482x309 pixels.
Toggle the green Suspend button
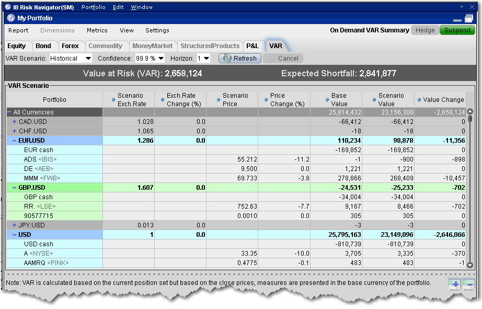(x=457, y=30)
